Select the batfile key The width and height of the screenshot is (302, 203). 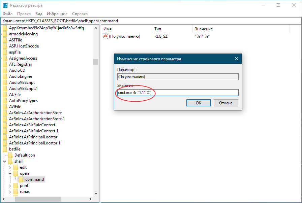pos(14,149)
